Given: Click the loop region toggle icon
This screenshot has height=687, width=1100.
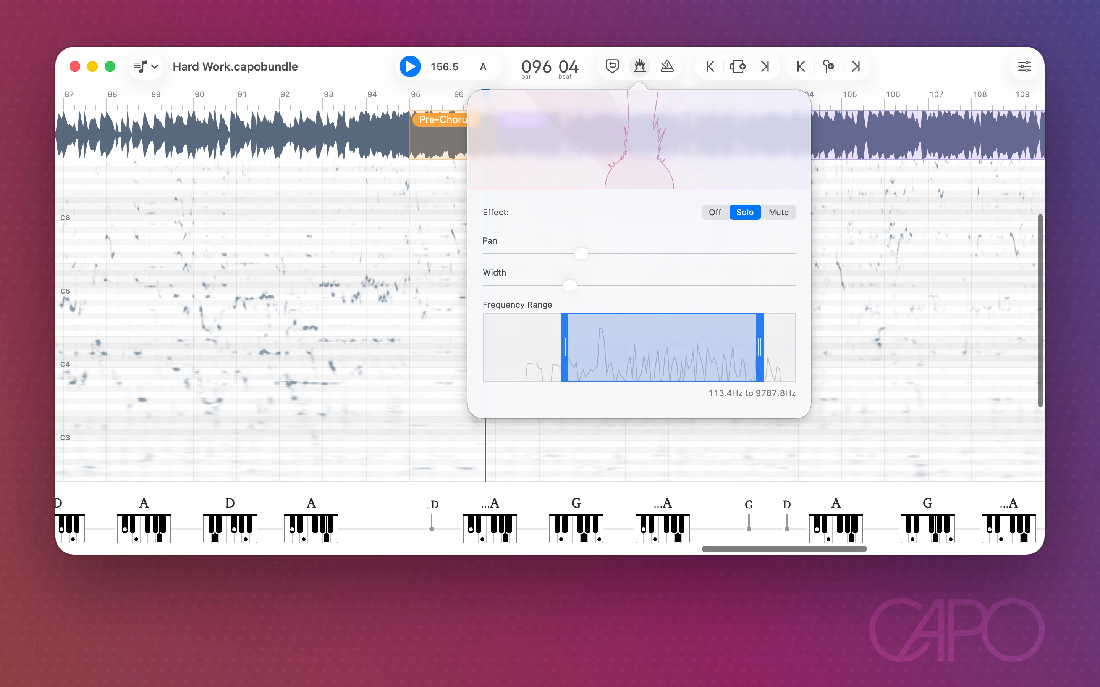Looking at the screenshot, I should (x=612, y=66).
